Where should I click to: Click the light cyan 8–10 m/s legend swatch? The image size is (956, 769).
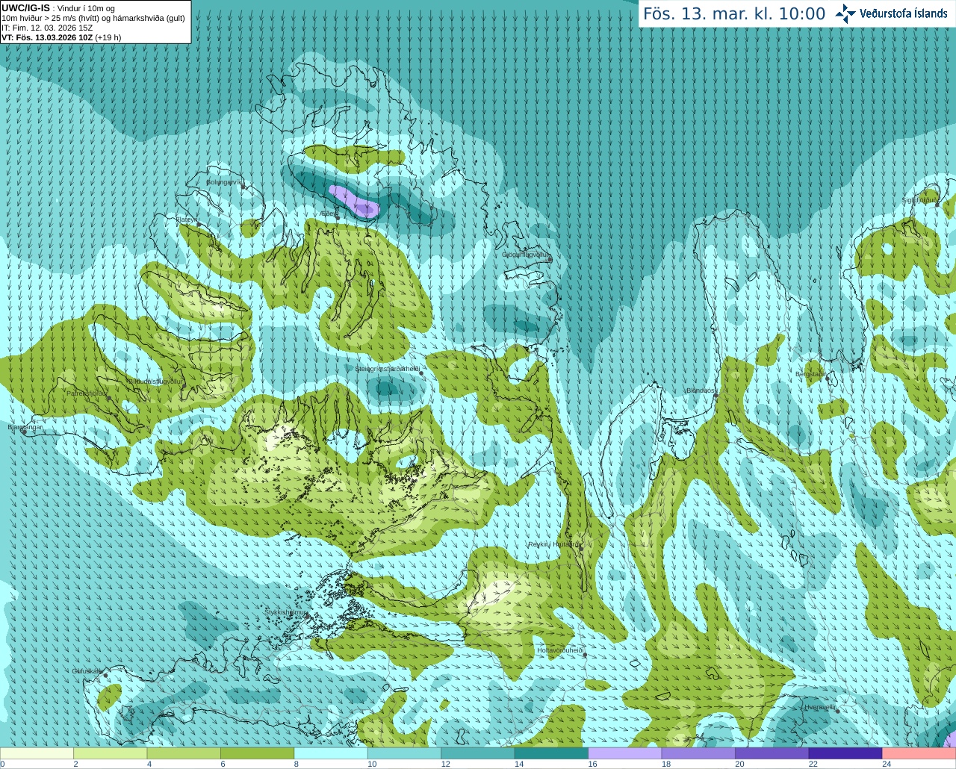[331, 753]
